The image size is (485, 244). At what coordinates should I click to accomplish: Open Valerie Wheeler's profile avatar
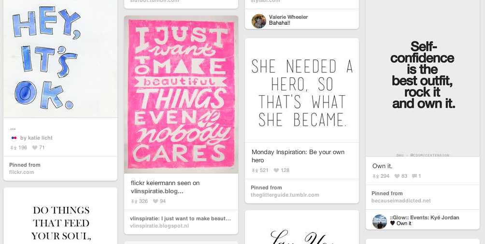(259, 21)
